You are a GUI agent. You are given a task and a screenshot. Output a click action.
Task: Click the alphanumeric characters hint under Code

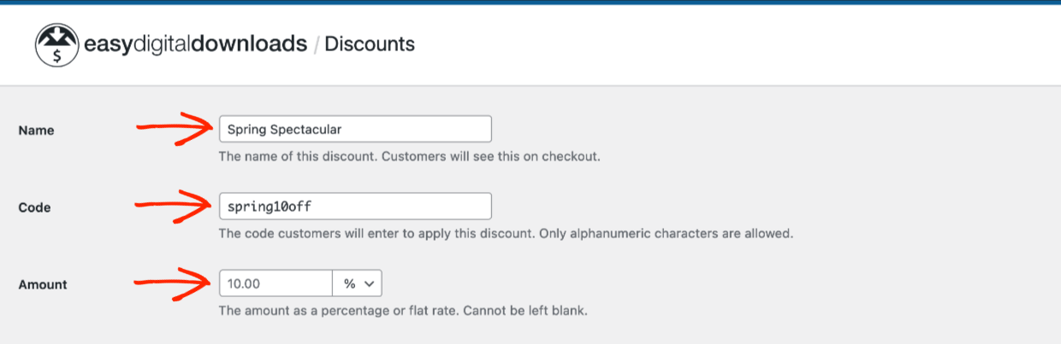pos(507,233)
